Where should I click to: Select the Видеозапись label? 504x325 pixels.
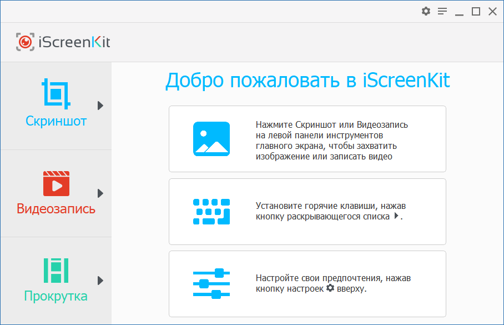pyautogui.click(x=56, y=209)
